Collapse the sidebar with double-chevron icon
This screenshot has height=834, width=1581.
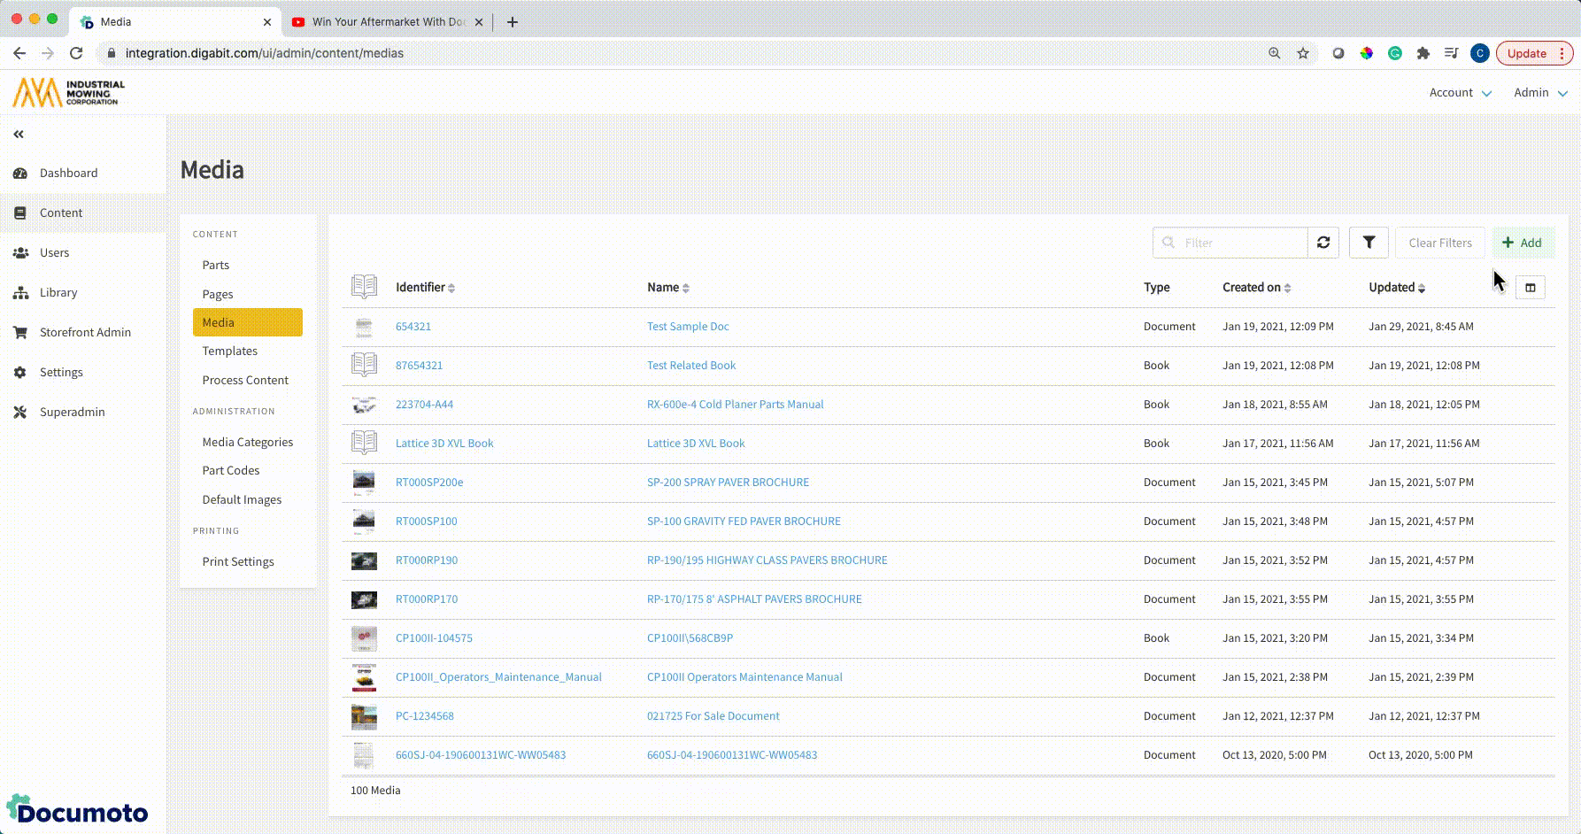(19, 135)
